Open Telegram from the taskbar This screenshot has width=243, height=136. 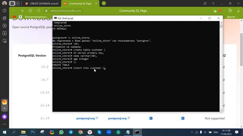pos(71,132)
